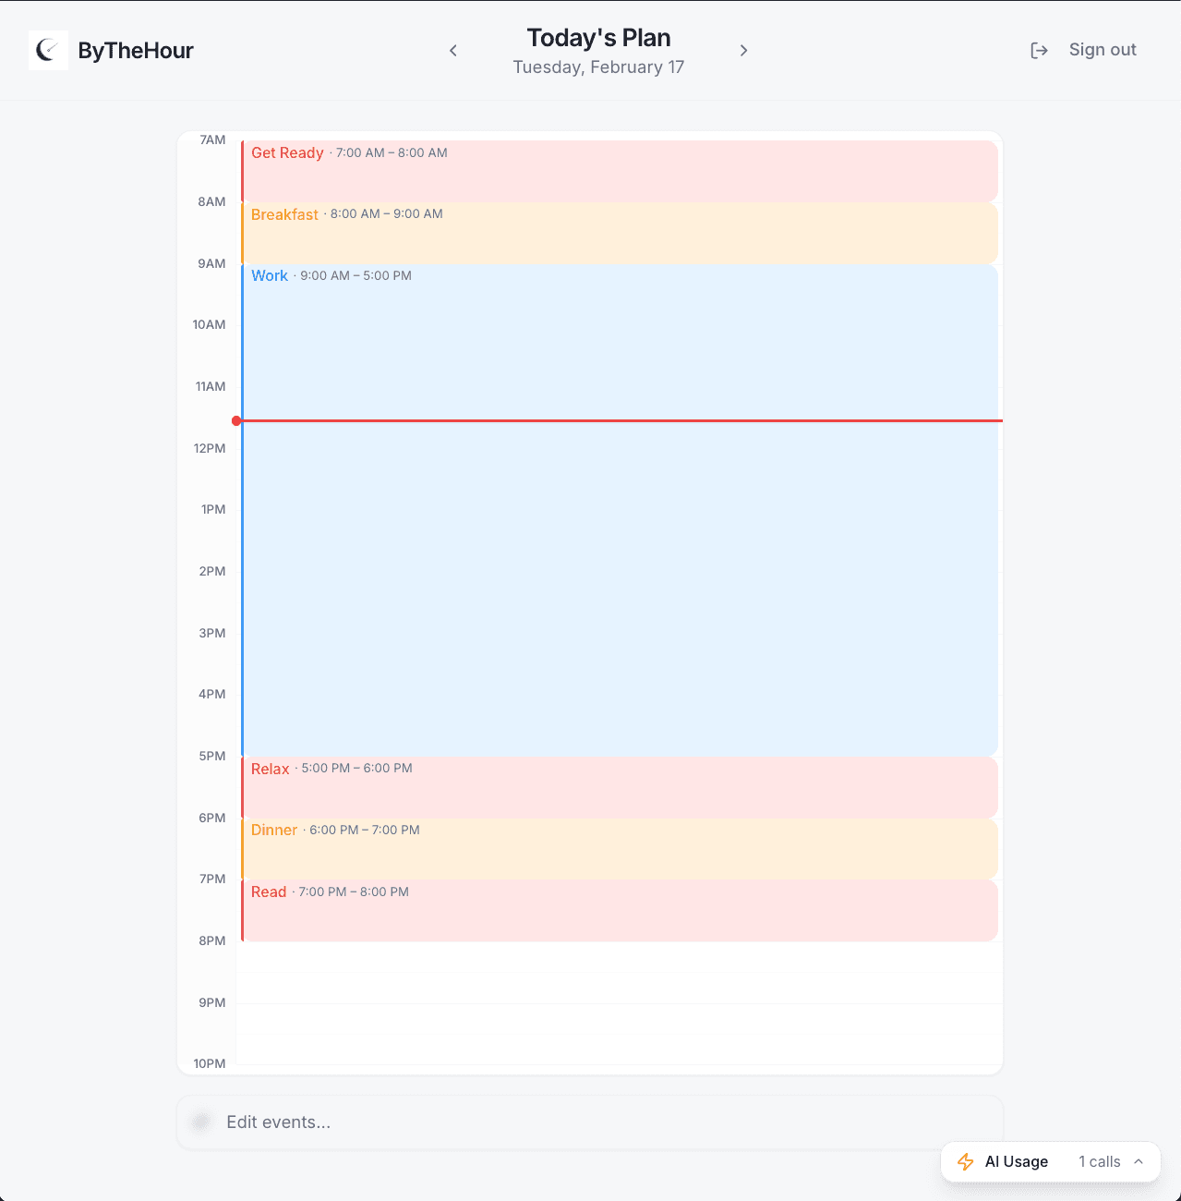1181x1201 pixels.
Task: Click the red current-time indicator dot
Action: point(237,420)
